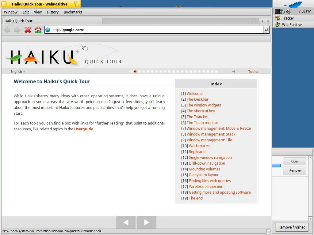Click the workspaces replicant in the Deskbar tray
The width and height of the screenshot is (314, 235).
point(277,11)
